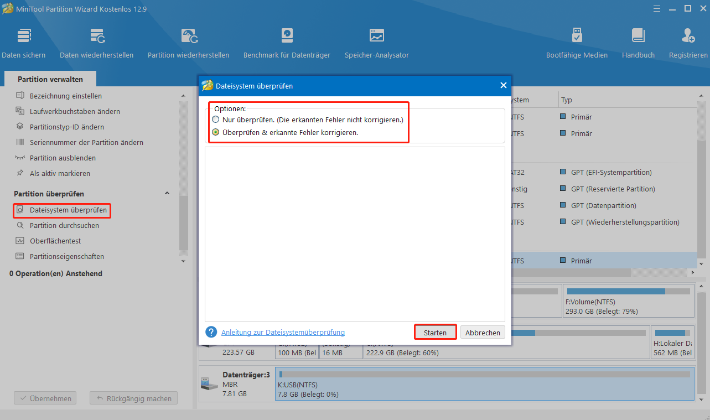Click disk map scroll-down arrow
Viewport: 710px width, 420px height.
coord(702,399)
